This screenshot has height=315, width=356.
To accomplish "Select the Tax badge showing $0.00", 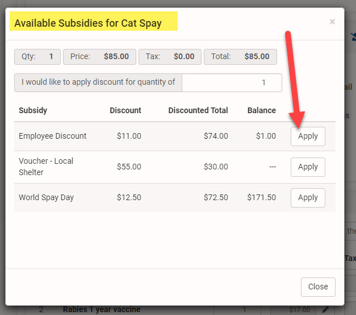I will pos(170,57).
